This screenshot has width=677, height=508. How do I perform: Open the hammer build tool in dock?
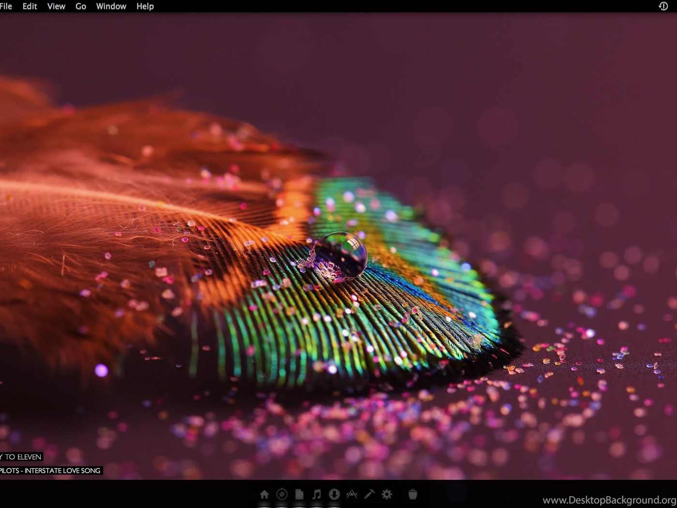coord(369,494)
